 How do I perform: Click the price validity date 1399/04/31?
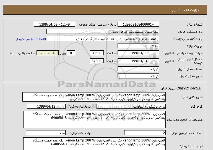(138, 61)
